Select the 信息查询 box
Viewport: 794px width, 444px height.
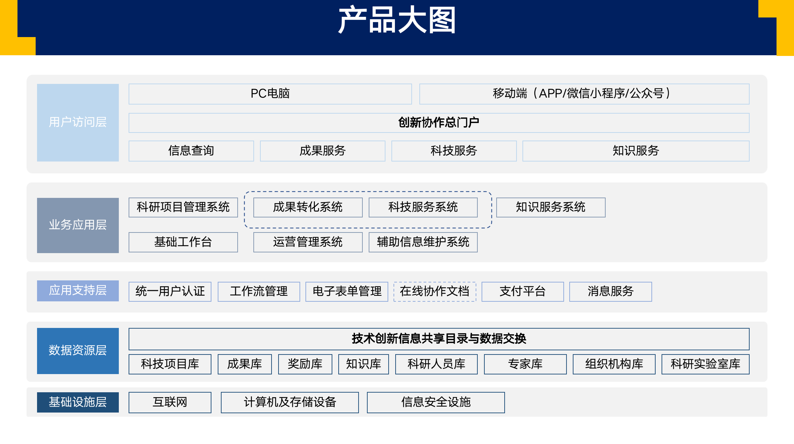click(x=191, y=151)
